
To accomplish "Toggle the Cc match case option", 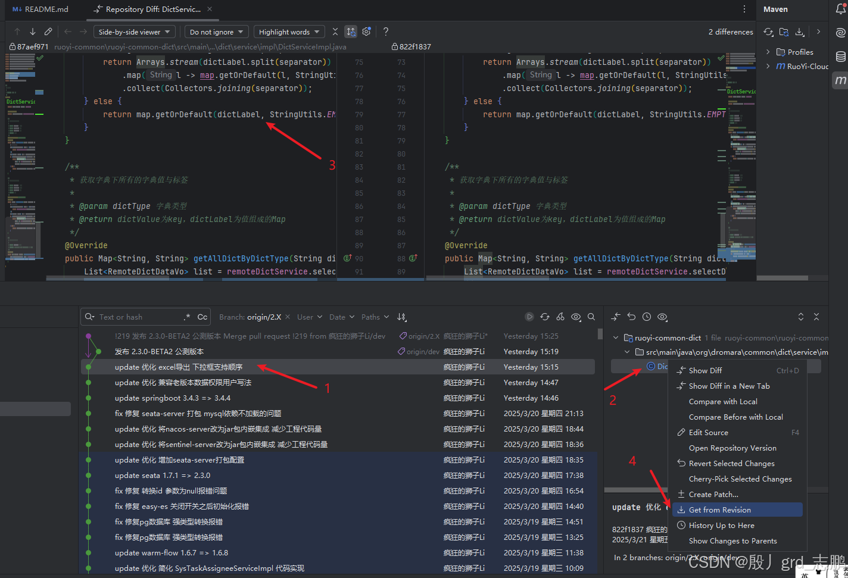I will [x=202, y=317].
